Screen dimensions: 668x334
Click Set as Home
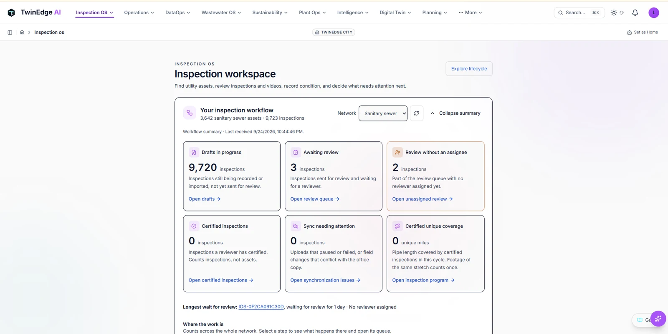[643, 33]
